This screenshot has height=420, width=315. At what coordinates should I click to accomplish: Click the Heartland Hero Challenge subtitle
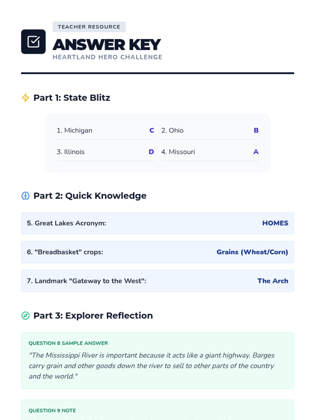click(107, 57)
